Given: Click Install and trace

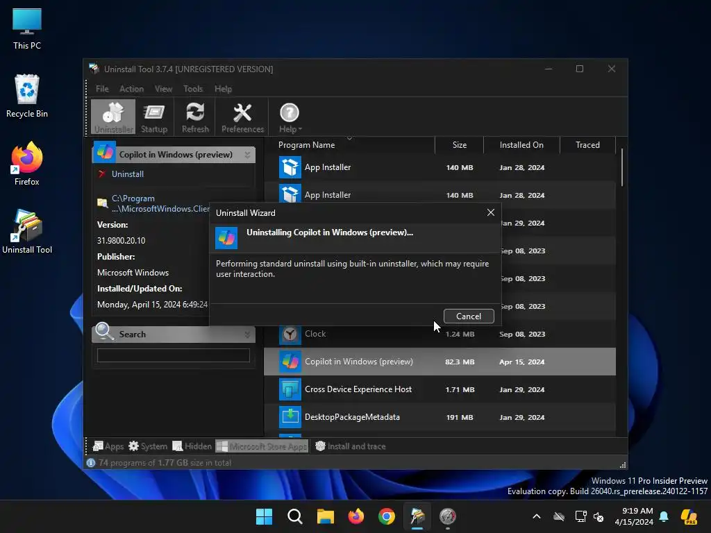Looking at the screenshot, I should [351, 446].
